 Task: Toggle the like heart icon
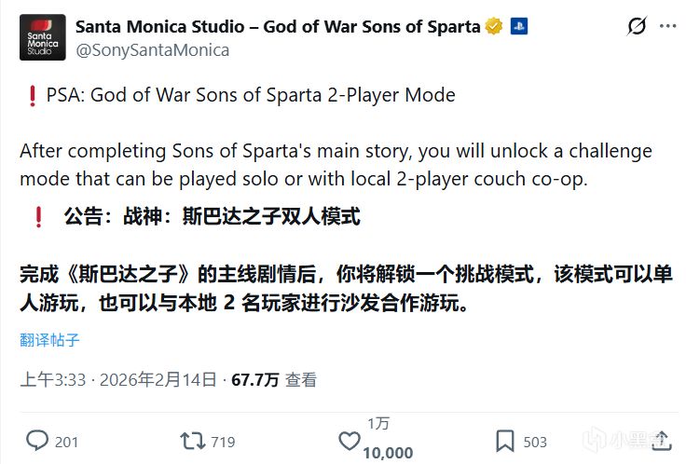(349, 441)
